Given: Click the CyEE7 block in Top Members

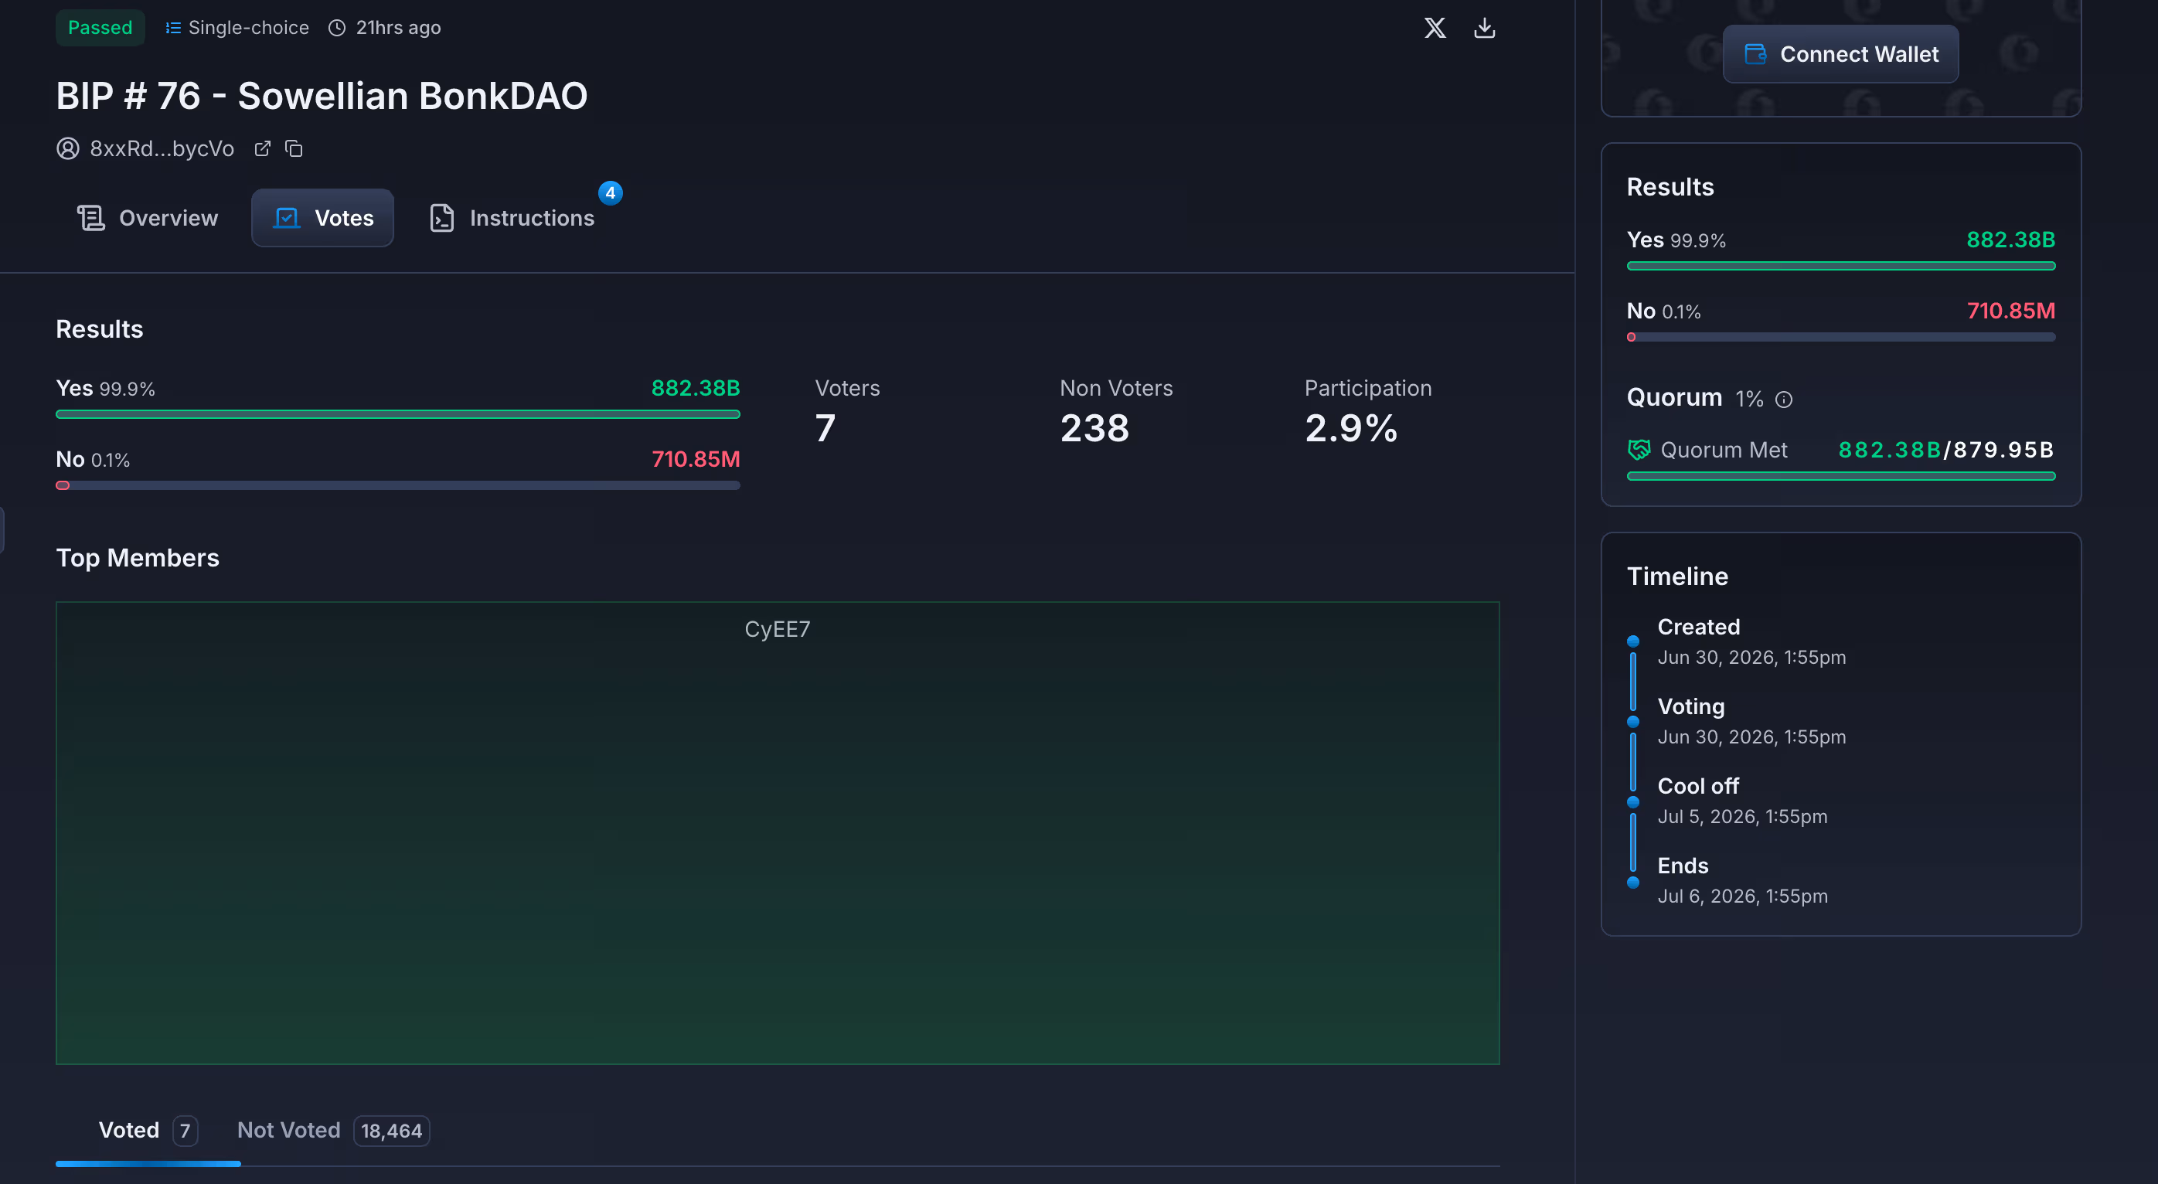Looking at the screenshot, I should [x=778, y=833].
